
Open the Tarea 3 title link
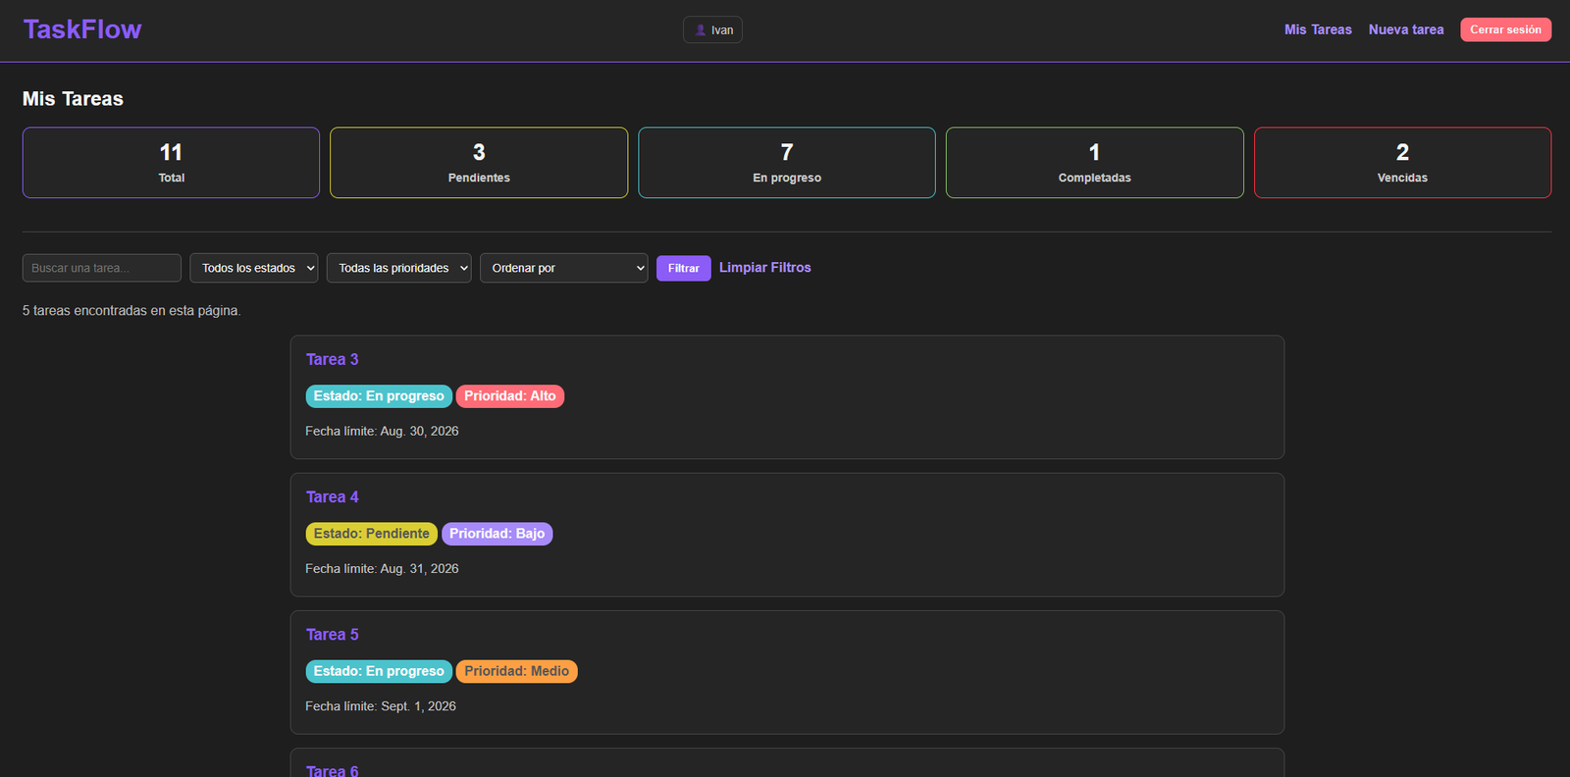point(332,359)
